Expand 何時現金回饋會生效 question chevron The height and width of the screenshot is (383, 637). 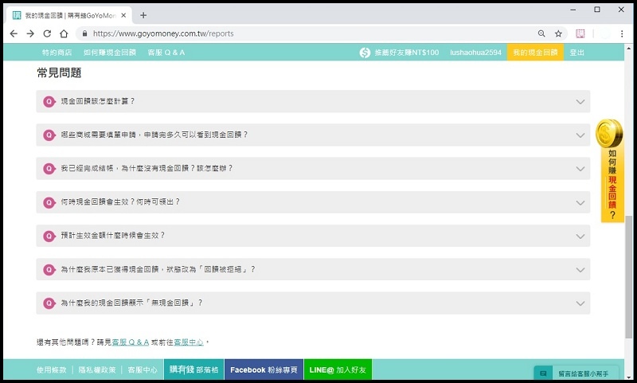580,202
